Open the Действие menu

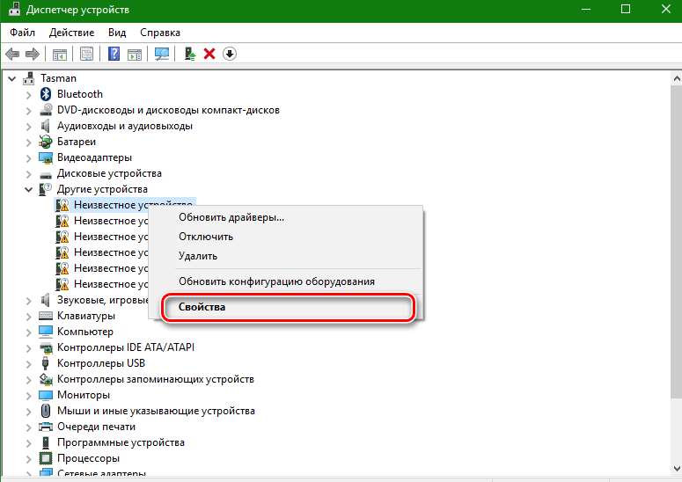pyautogui.click(x=71, y=32)
